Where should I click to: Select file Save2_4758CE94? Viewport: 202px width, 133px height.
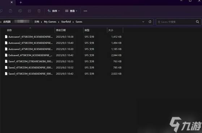(30, 68)
